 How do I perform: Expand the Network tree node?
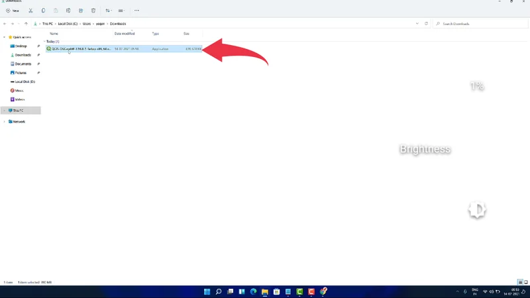(x=5, y=122)
